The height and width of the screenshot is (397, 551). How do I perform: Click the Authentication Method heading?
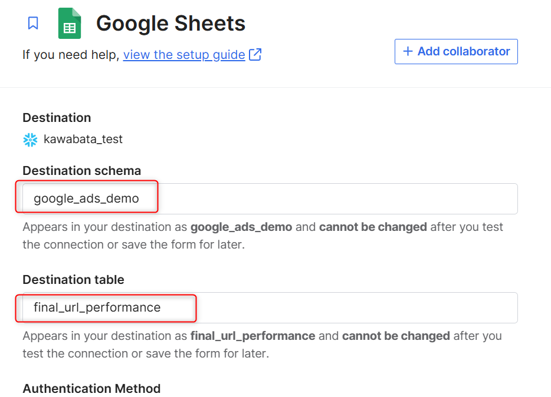(x=91, y=388)
